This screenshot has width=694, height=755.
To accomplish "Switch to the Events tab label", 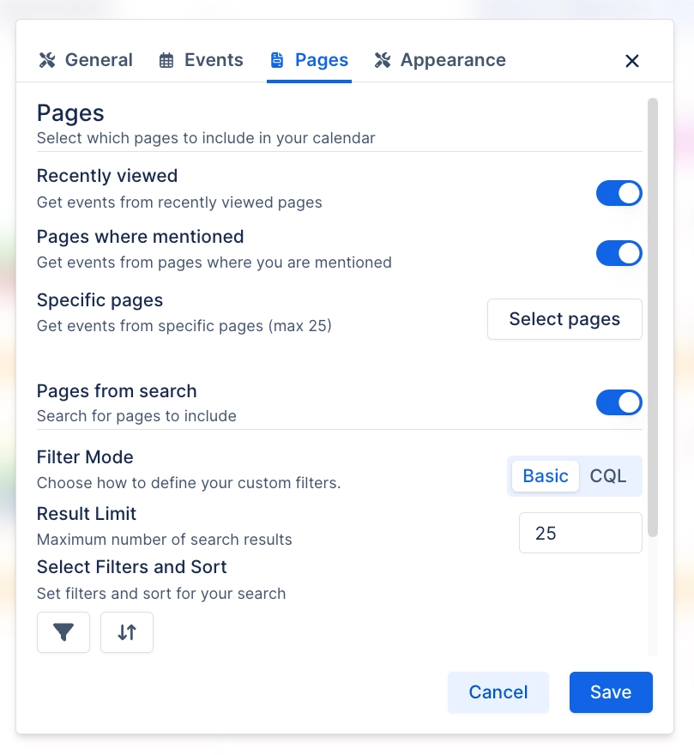I will coord(214,60).
